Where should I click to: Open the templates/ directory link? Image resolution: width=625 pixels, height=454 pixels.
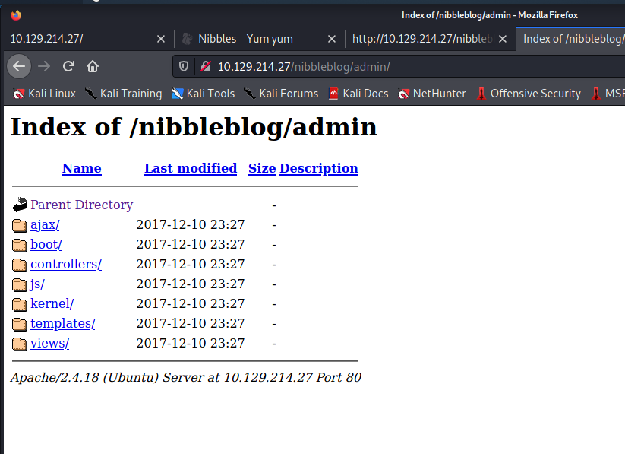pyautogui.click(x=62, y=323)
